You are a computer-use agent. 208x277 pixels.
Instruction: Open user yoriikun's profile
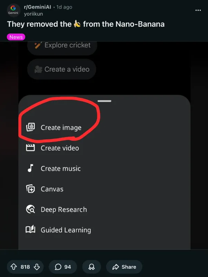[34, 14]
